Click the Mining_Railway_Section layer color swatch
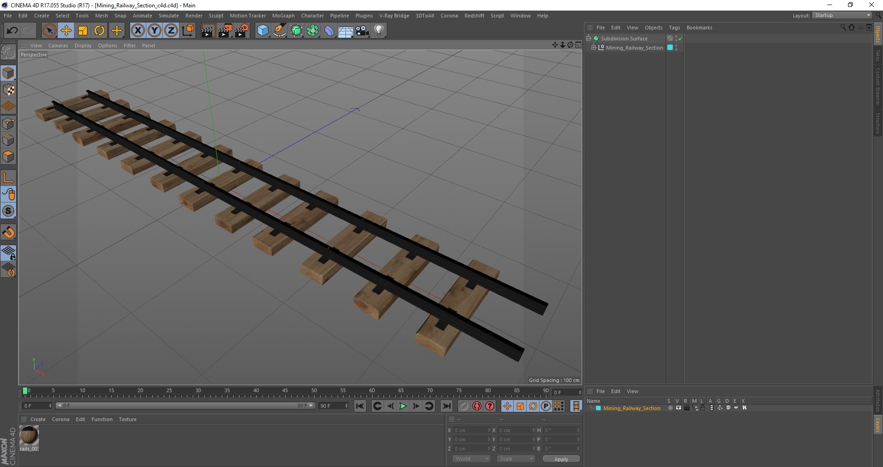 (x=598, y=408)
